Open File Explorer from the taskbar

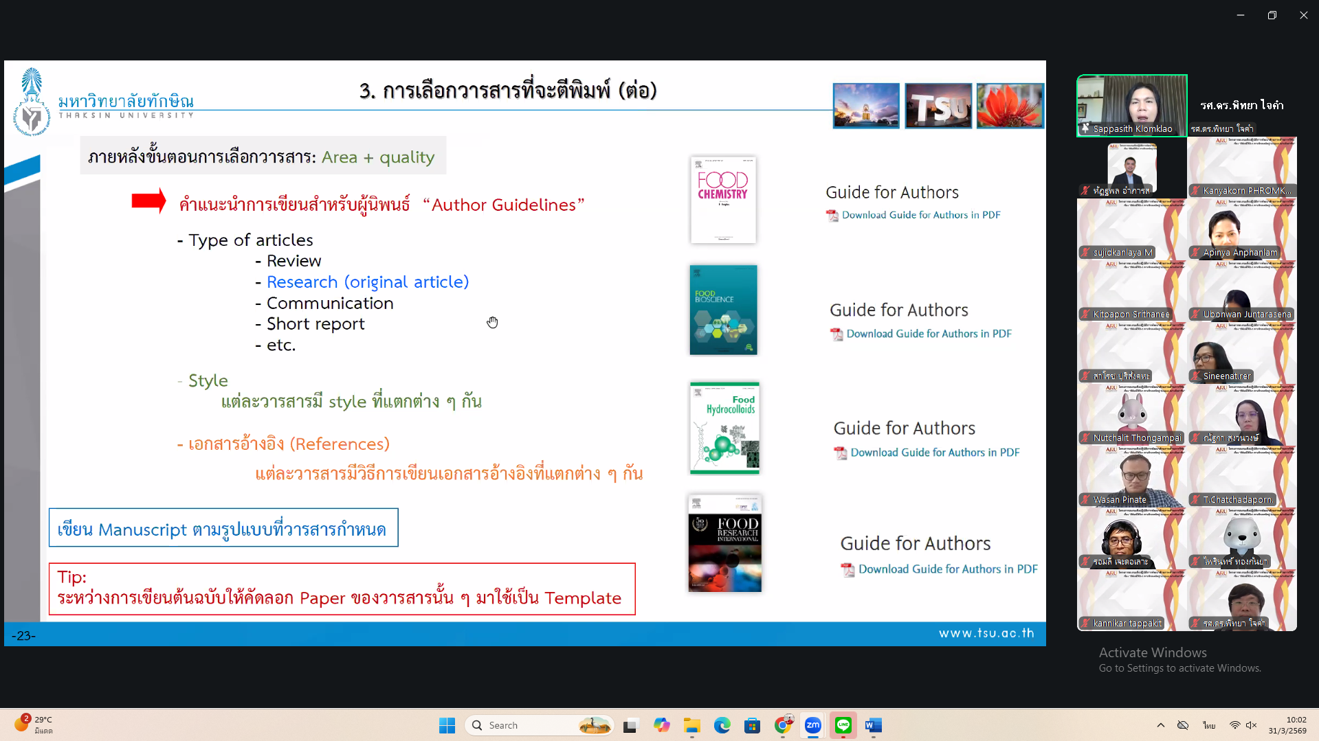coord(691,725)
